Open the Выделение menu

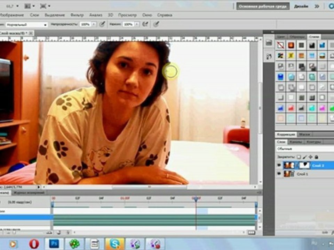pos(55,15)
